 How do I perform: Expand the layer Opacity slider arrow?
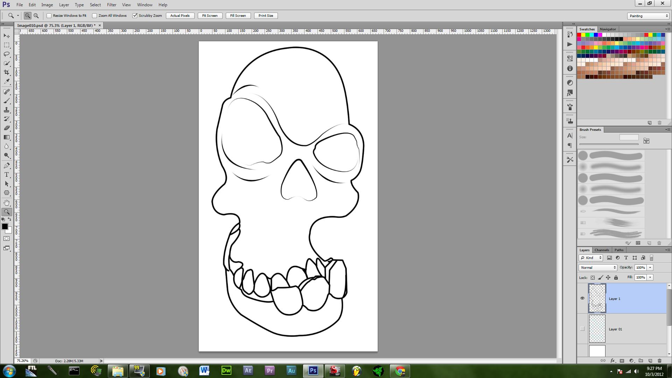[650, 267]
